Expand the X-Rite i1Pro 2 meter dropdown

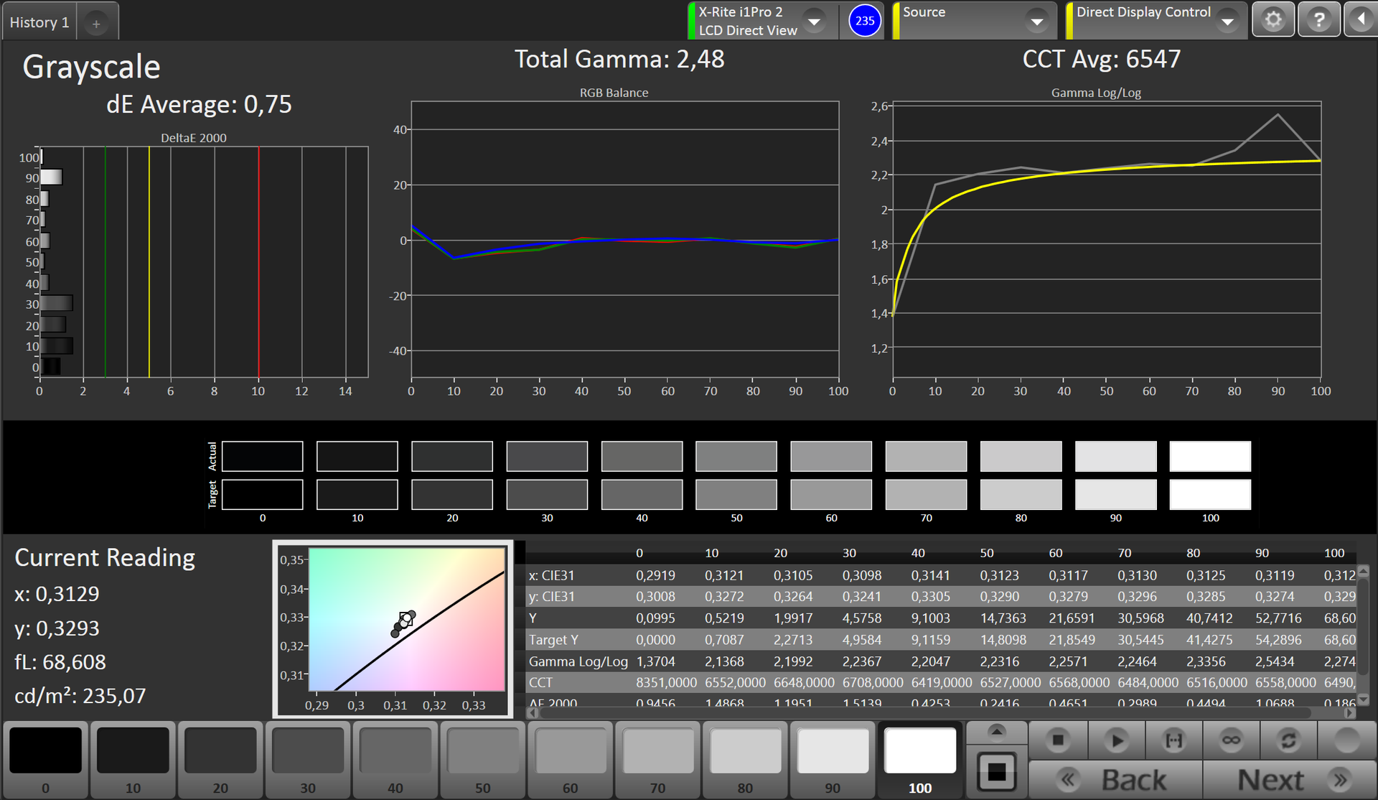(x=814, y=22)
